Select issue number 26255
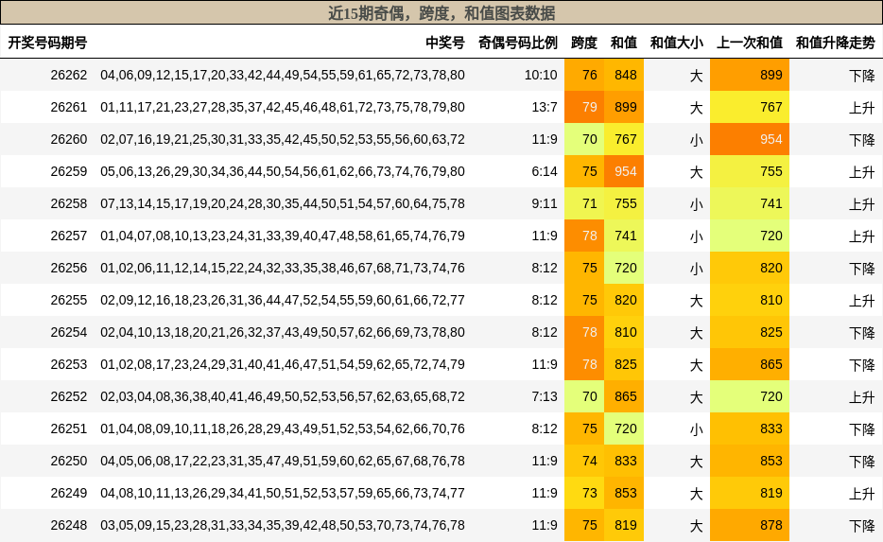 [x=69, y=300]
